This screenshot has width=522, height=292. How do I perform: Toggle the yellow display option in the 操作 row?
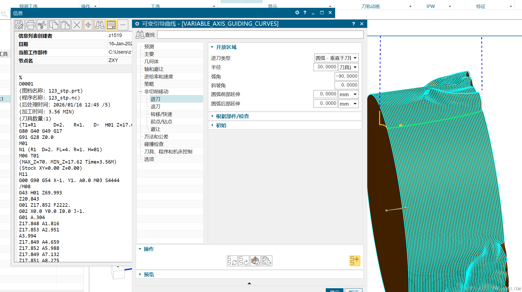pos(355,261)
